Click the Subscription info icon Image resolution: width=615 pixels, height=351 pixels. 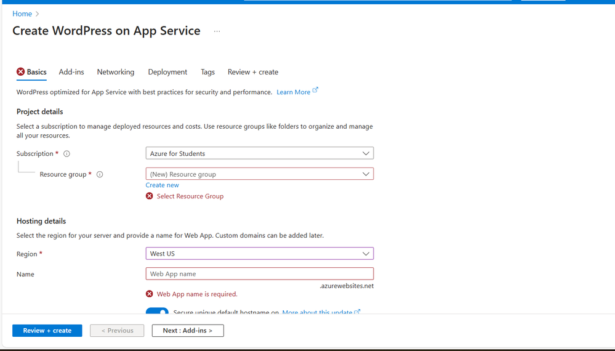[x=67, y=154]
